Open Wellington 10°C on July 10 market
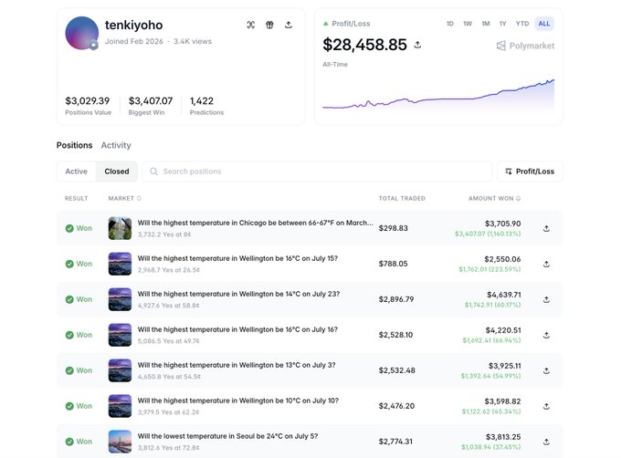 (238, 401)
